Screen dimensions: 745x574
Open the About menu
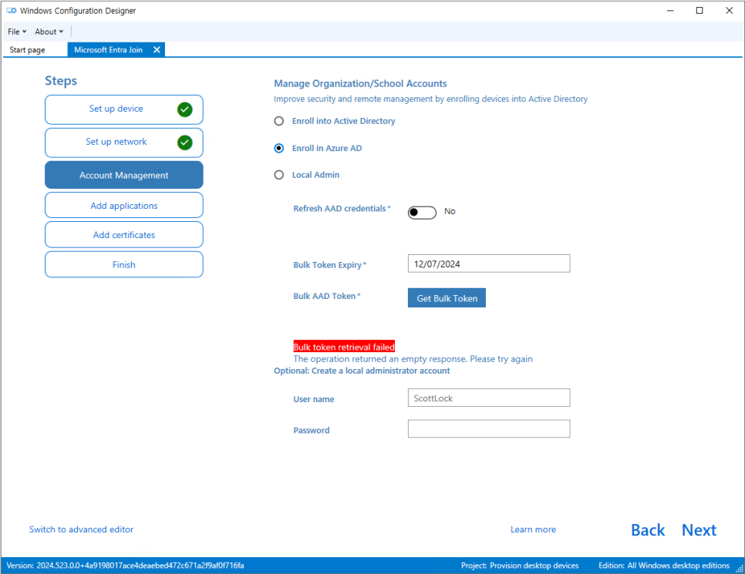tap(49, 32)
